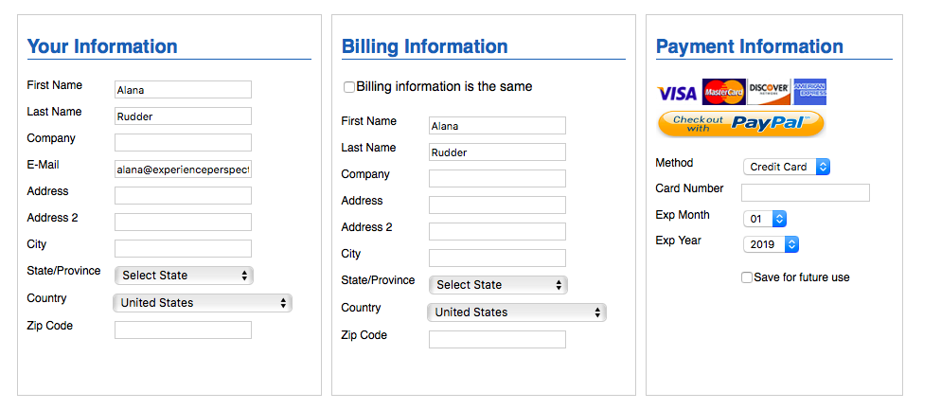This screenshot has width=941, height=410.
Task: Open Country dropdown in Your Information
Action: pyautogui.click(x=203, y=303)
